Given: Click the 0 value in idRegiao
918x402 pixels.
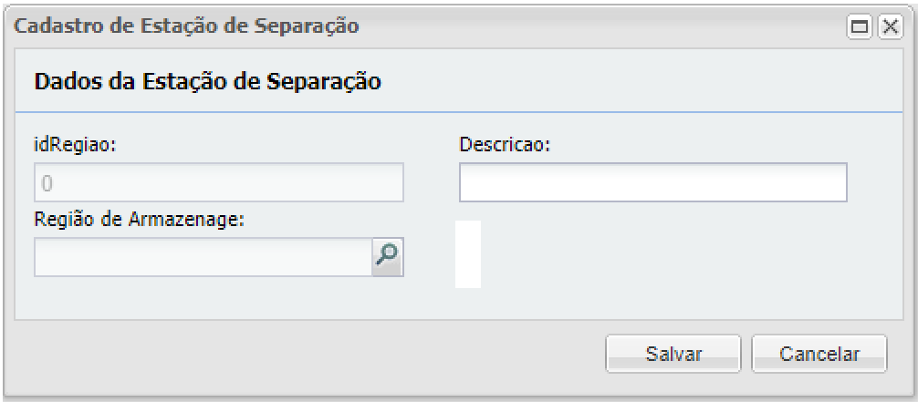Looking at the screenshot, I should [x=48, y=183].
